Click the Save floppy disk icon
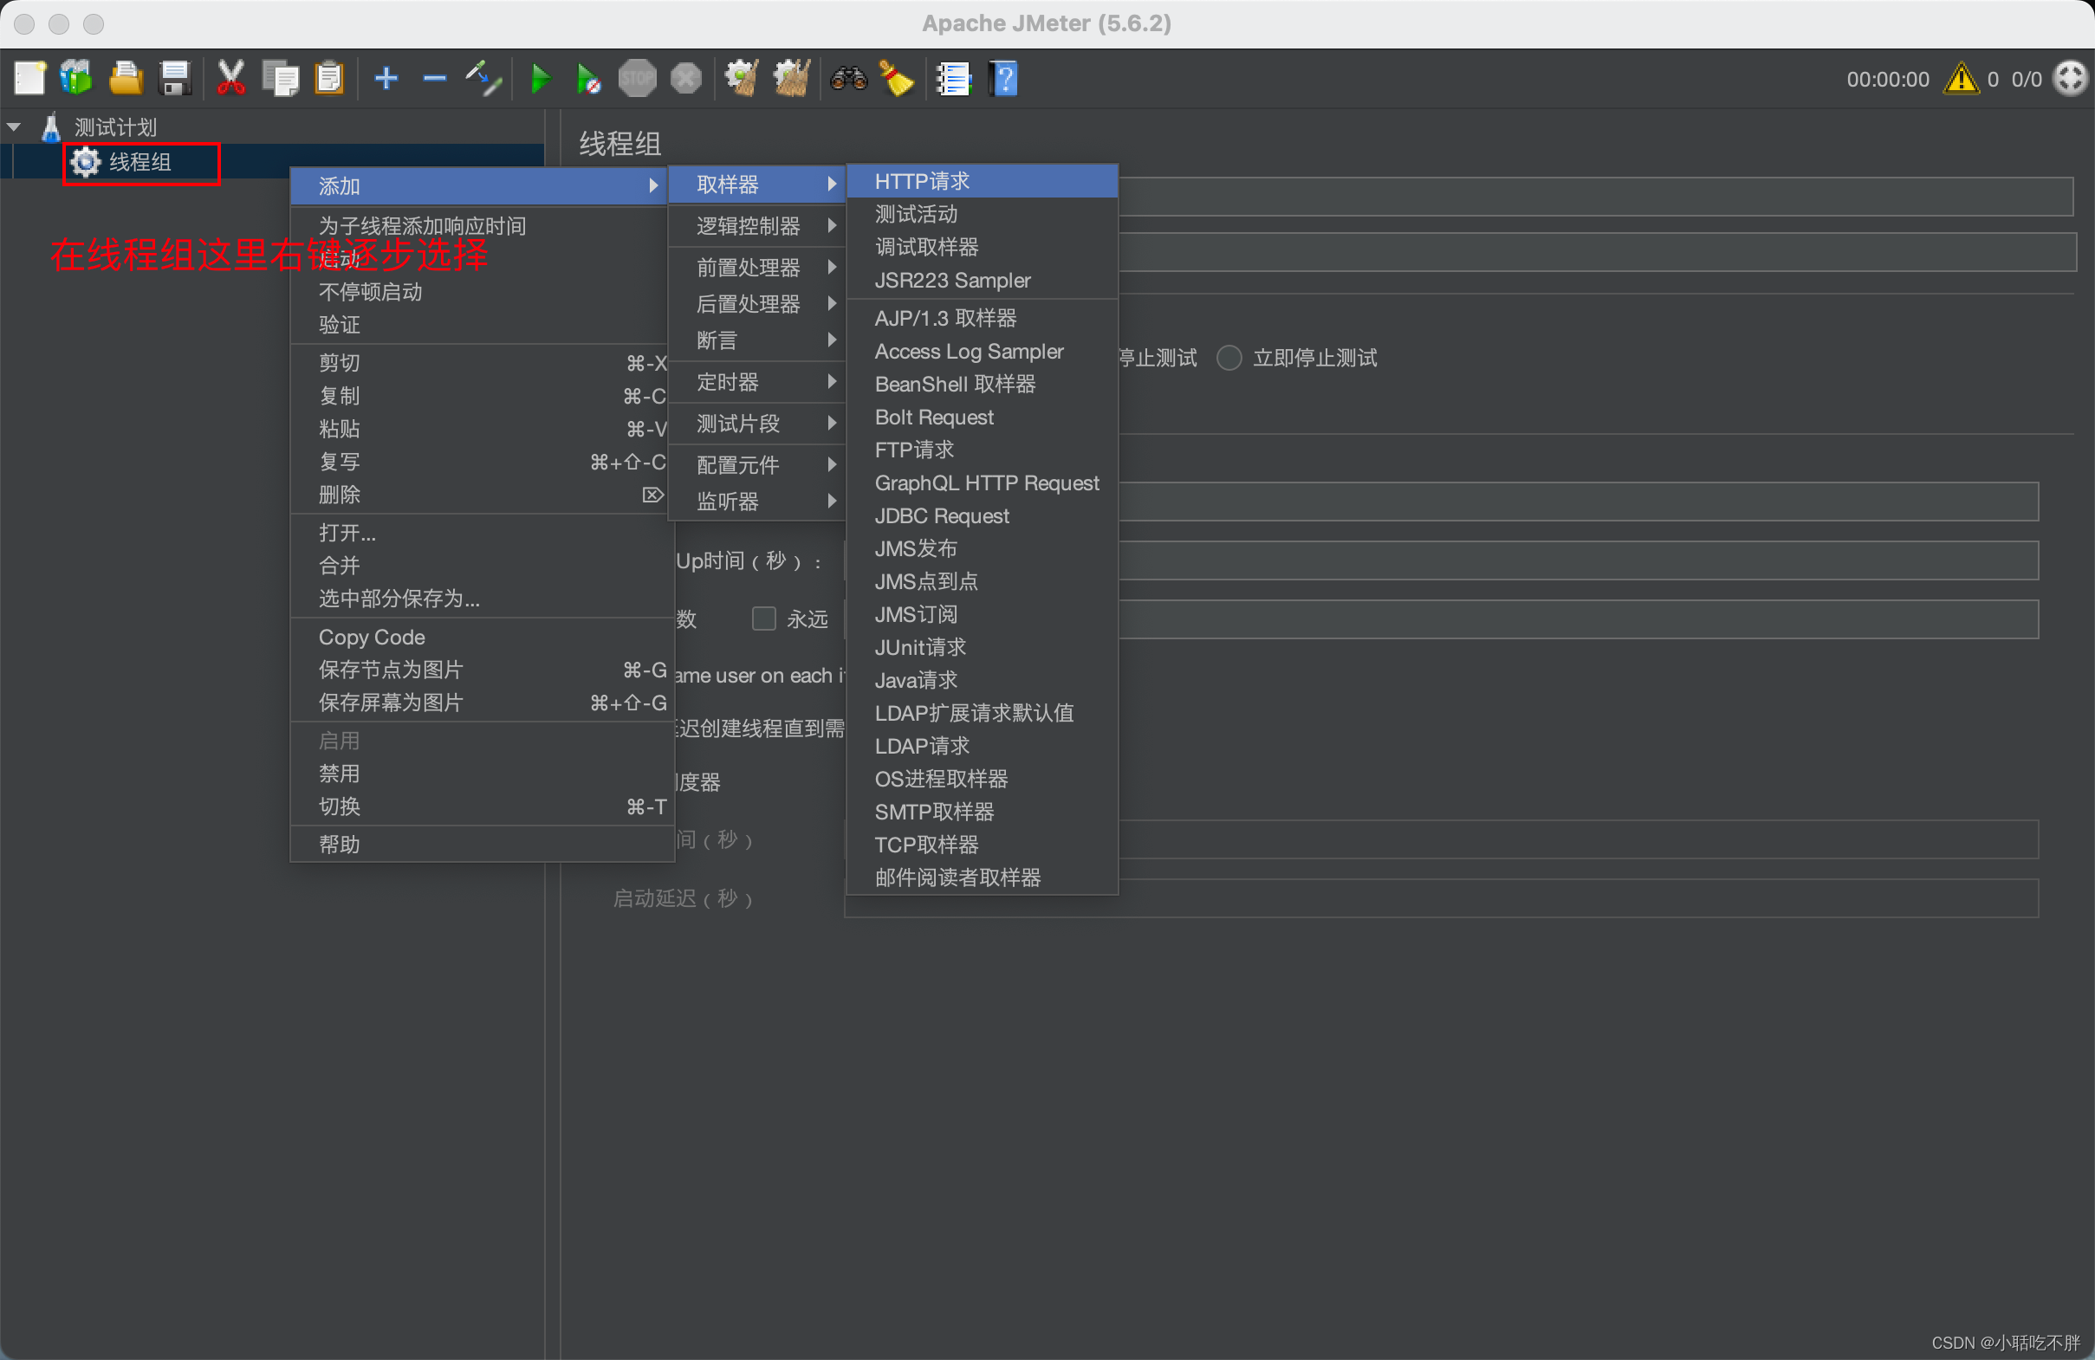 [175, 78]
